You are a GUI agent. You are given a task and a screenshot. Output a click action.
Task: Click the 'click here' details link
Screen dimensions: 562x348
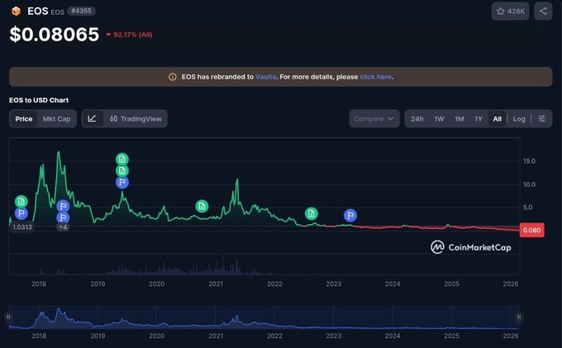click(x=375, y=77)
